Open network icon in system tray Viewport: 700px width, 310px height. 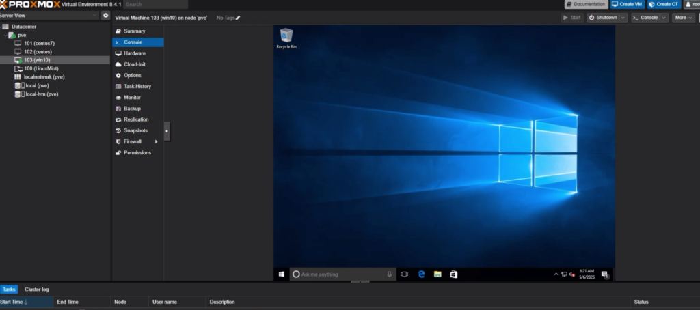click(564, 274)
